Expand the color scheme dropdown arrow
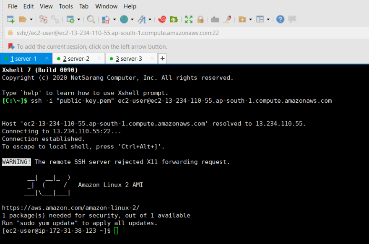This screenshot has width=369, height=244. pos(114,19)
